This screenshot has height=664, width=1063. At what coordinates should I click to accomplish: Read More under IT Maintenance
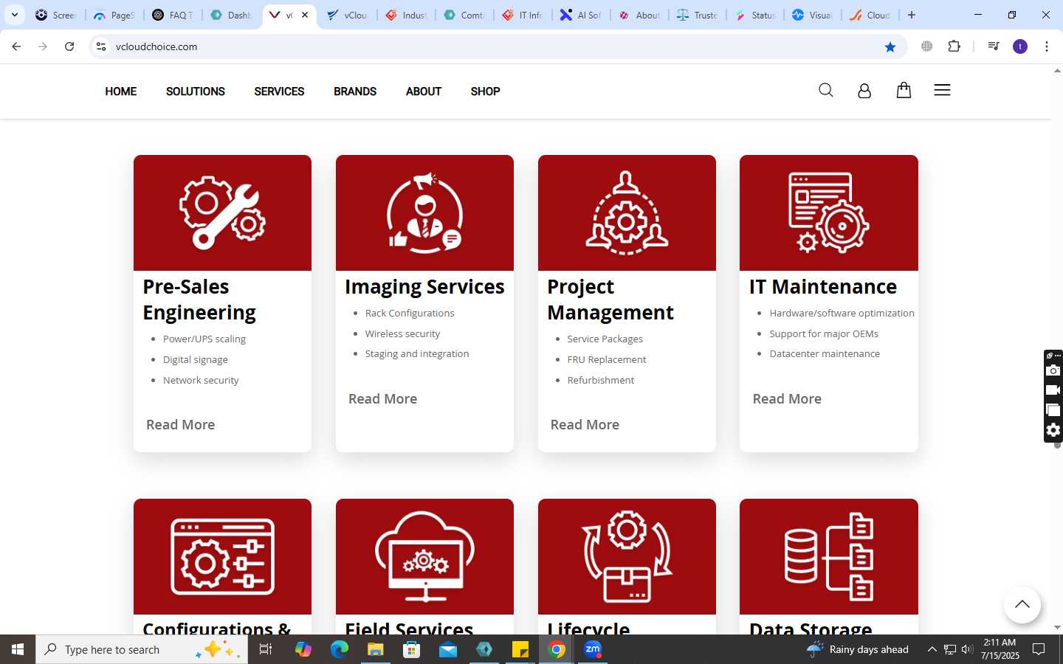click(x=787, y=398)
